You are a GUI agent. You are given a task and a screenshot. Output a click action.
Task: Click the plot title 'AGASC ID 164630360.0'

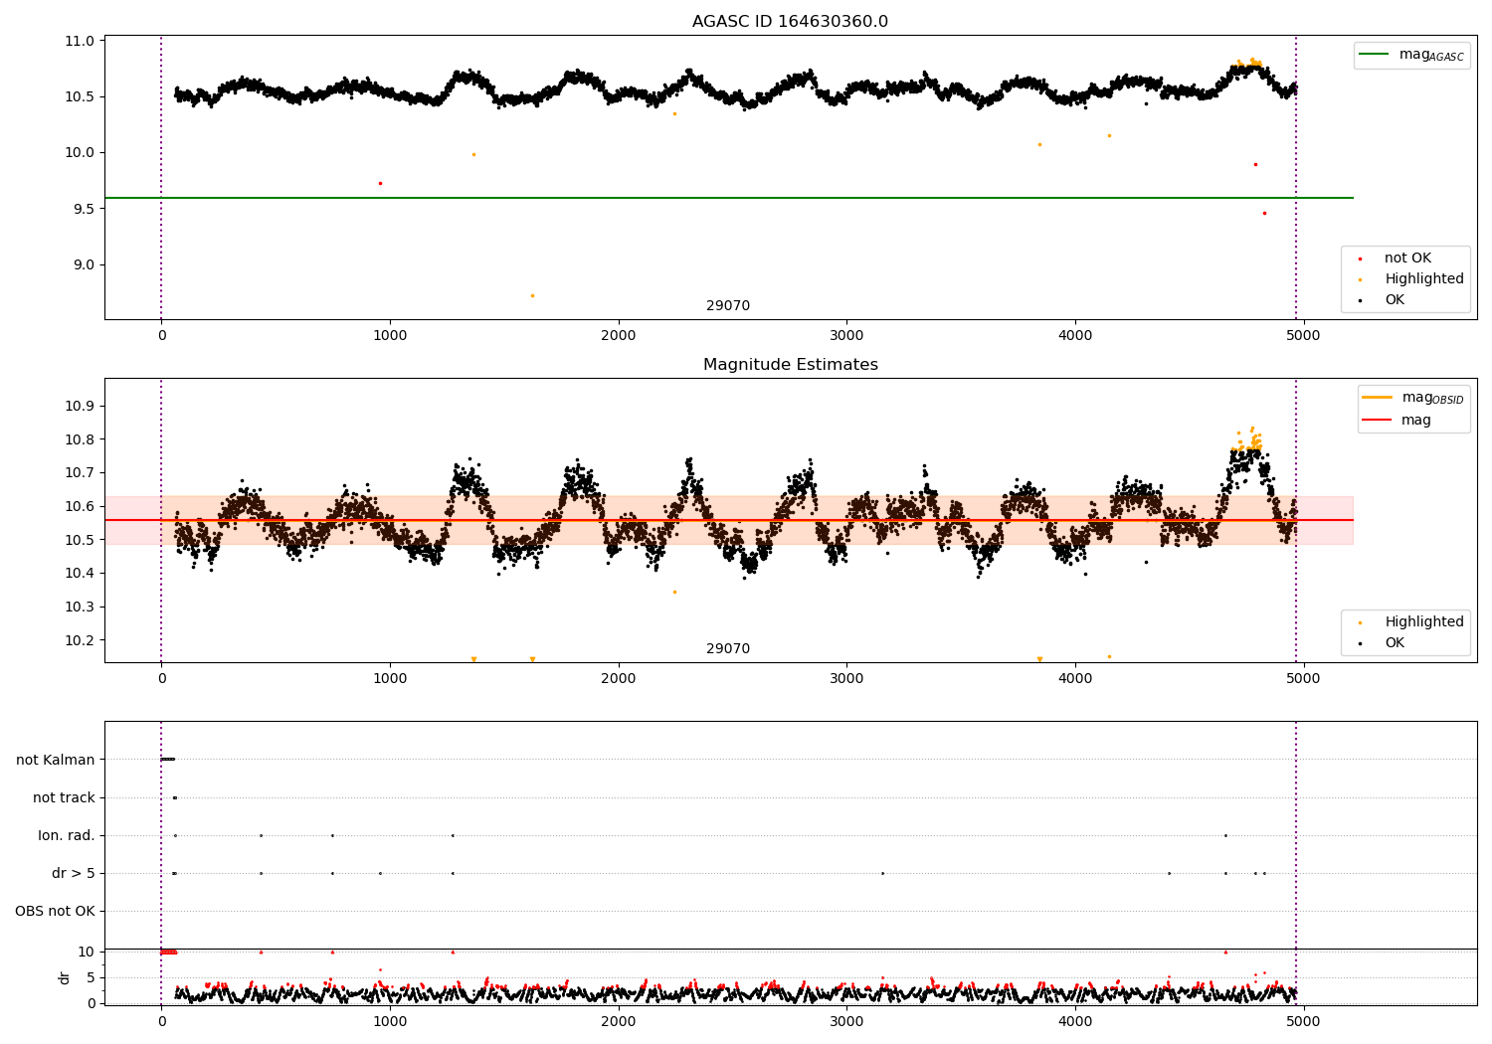click(790, 22)
